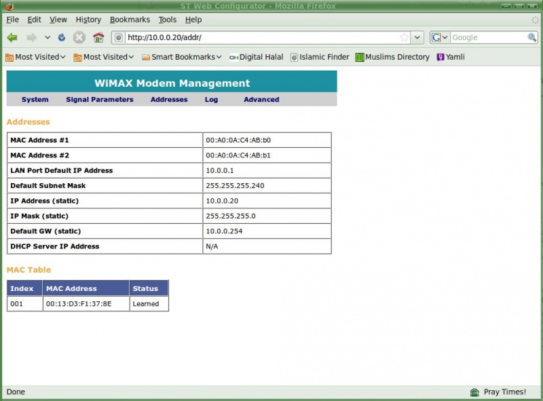543x401 pixels.
Task: Open the File menu
Action: [12, 20]
